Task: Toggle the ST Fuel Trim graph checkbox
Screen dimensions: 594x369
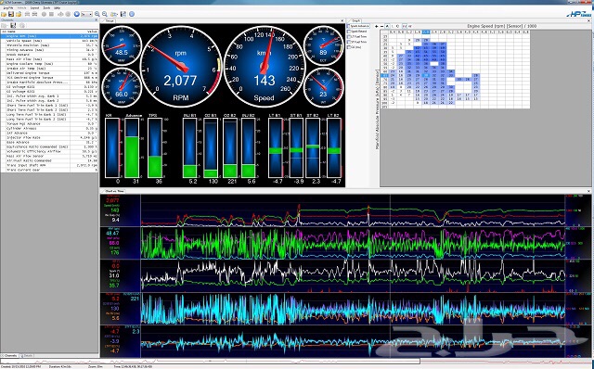Action: coord(349,42)
